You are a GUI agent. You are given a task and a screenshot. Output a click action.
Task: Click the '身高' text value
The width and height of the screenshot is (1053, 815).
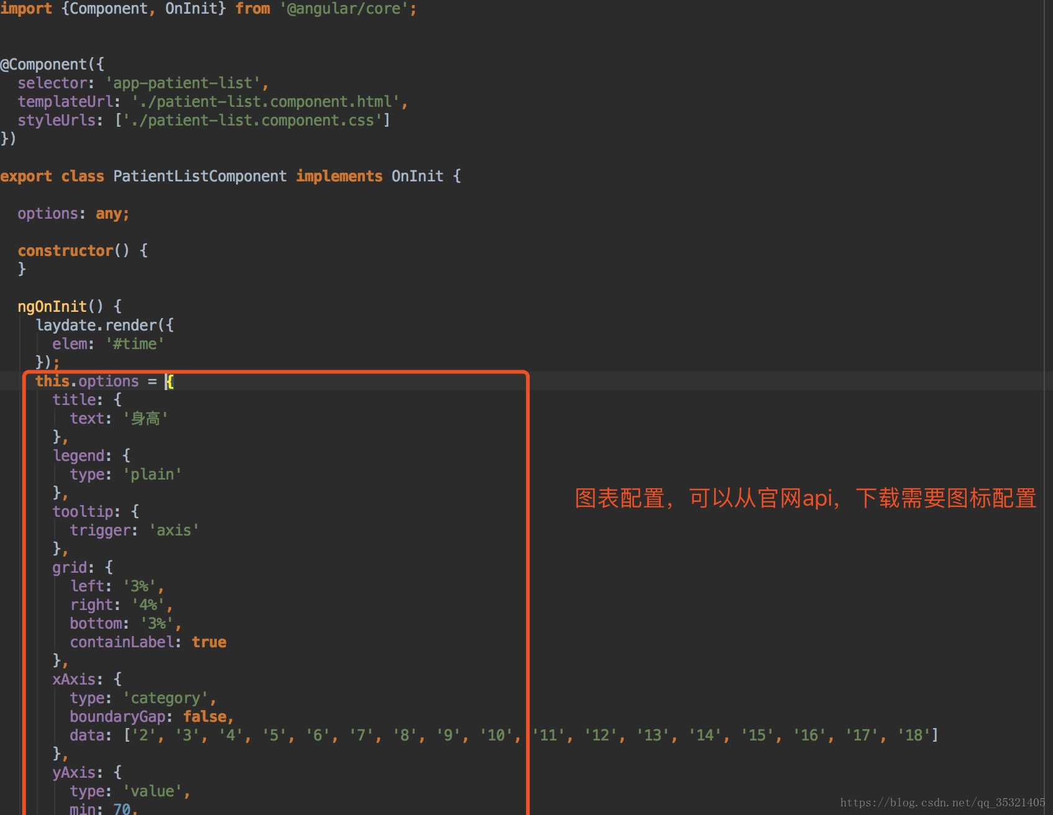point(145,419)
